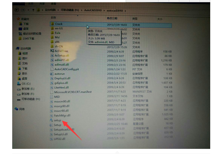Open 下载 under favorites in sidebar

pyautogui.click(x=26, y=24)
